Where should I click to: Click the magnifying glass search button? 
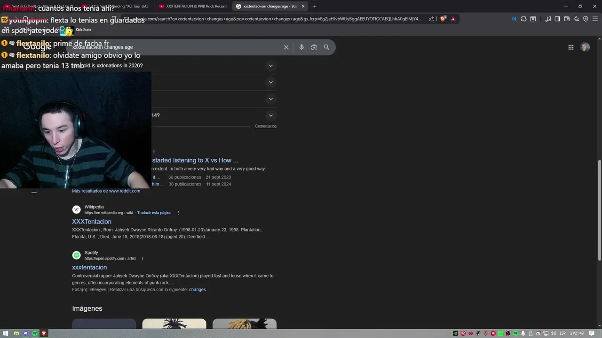point(326,47)
